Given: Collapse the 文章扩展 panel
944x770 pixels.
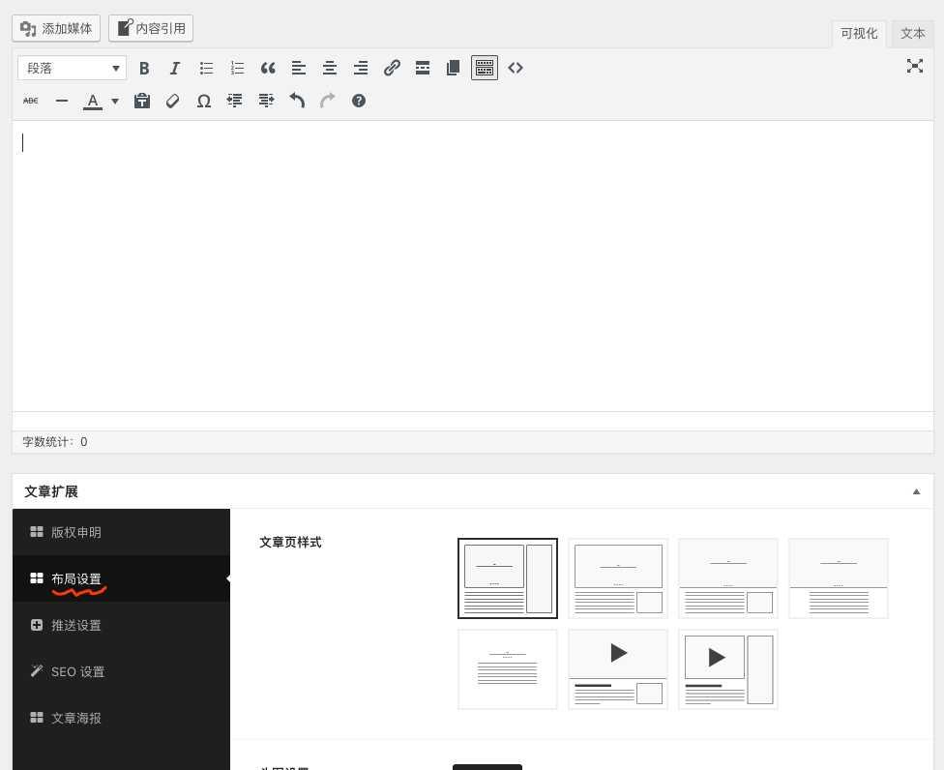Looking at the screenshot, I should coord(916,491).
